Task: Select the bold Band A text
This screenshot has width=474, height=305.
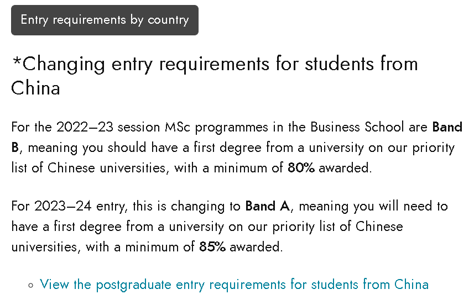Action: coord(268,206)
